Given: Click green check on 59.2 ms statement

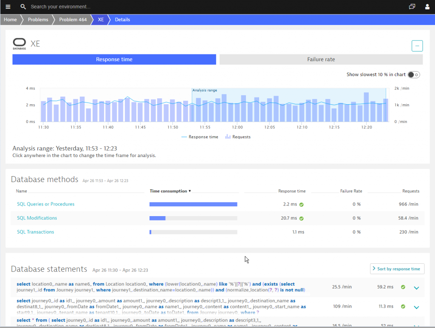Looking at the screenshot, I should point(403,287).
